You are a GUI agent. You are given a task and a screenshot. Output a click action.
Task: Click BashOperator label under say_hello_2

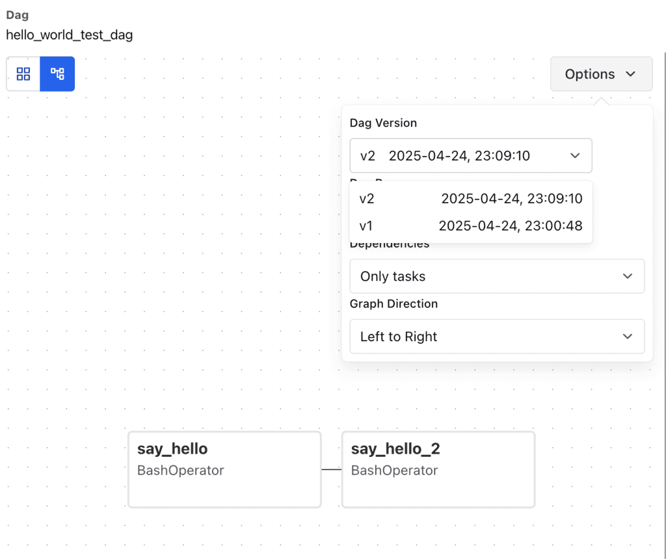(394, 471)
